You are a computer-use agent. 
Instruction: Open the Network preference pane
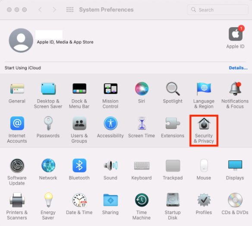click(48, 169)
